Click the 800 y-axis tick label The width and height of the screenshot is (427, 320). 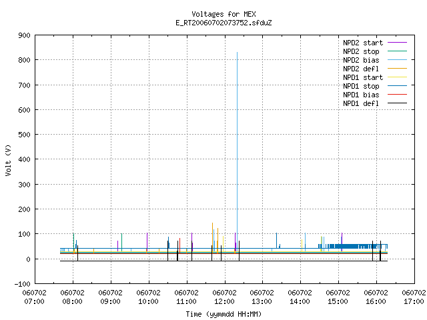pyautogui.click(x=24, y=60)
